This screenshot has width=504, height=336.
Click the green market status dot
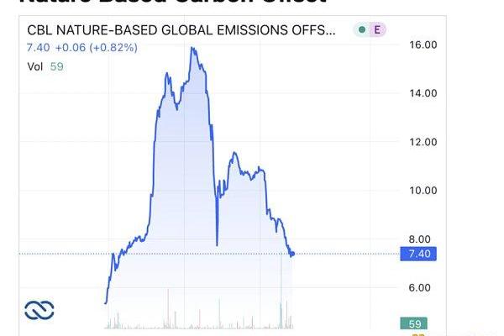click(361, 29)
